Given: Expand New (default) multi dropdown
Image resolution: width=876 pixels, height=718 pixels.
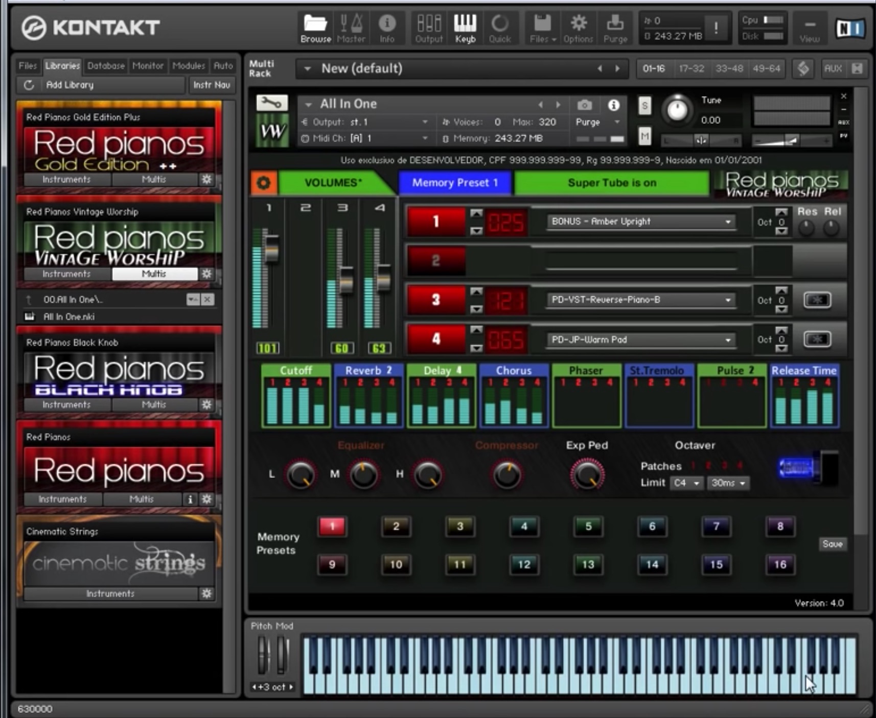Looking at the screenshot, I should coord(307,68).
